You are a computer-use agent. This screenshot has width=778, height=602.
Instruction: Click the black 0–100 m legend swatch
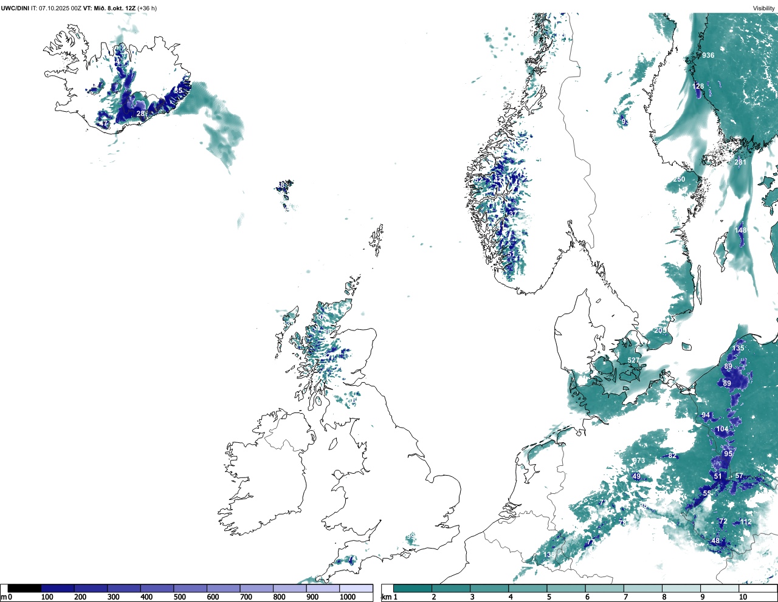click(x=25, y=588)
